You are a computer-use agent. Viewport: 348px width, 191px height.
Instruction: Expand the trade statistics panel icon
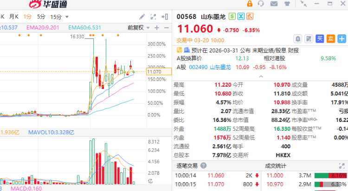[x=342, y=166]
